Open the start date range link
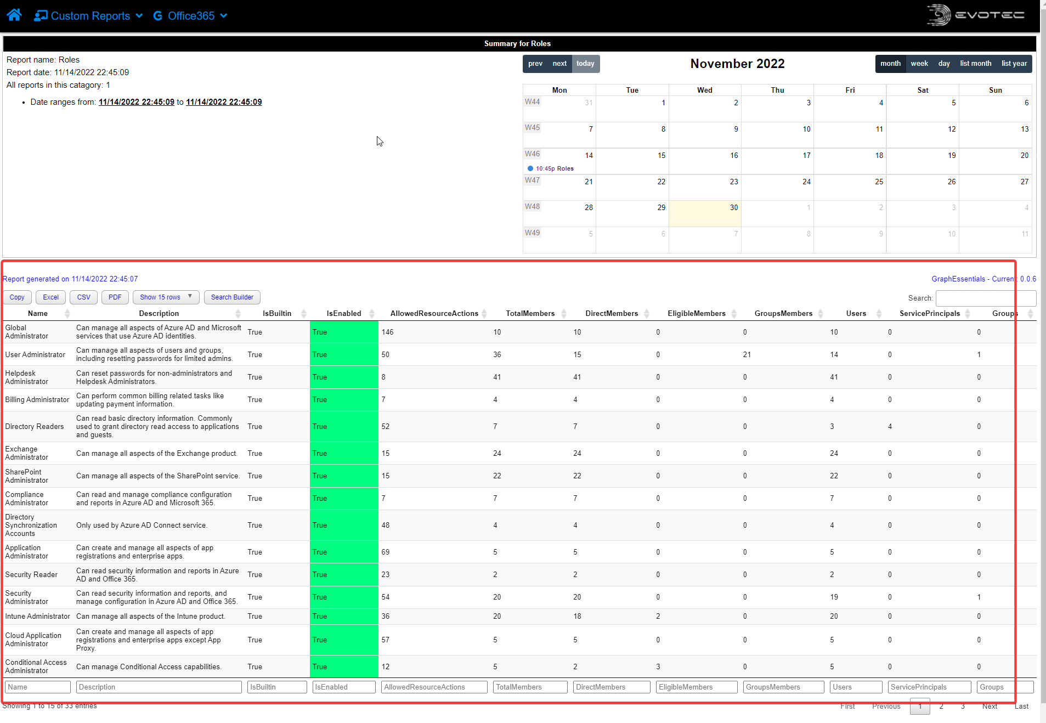This screenshot has width=1046, height=723. tap(137, 102)
